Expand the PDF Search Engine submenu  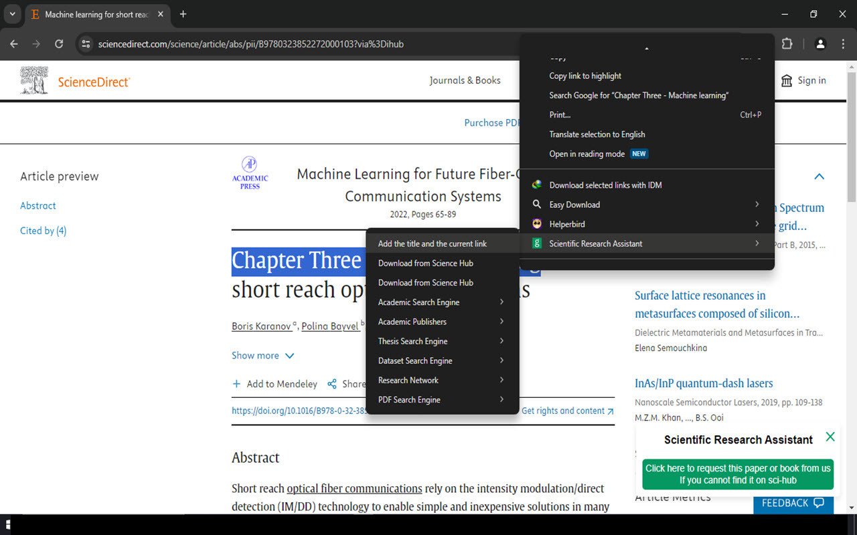(443, 400)
